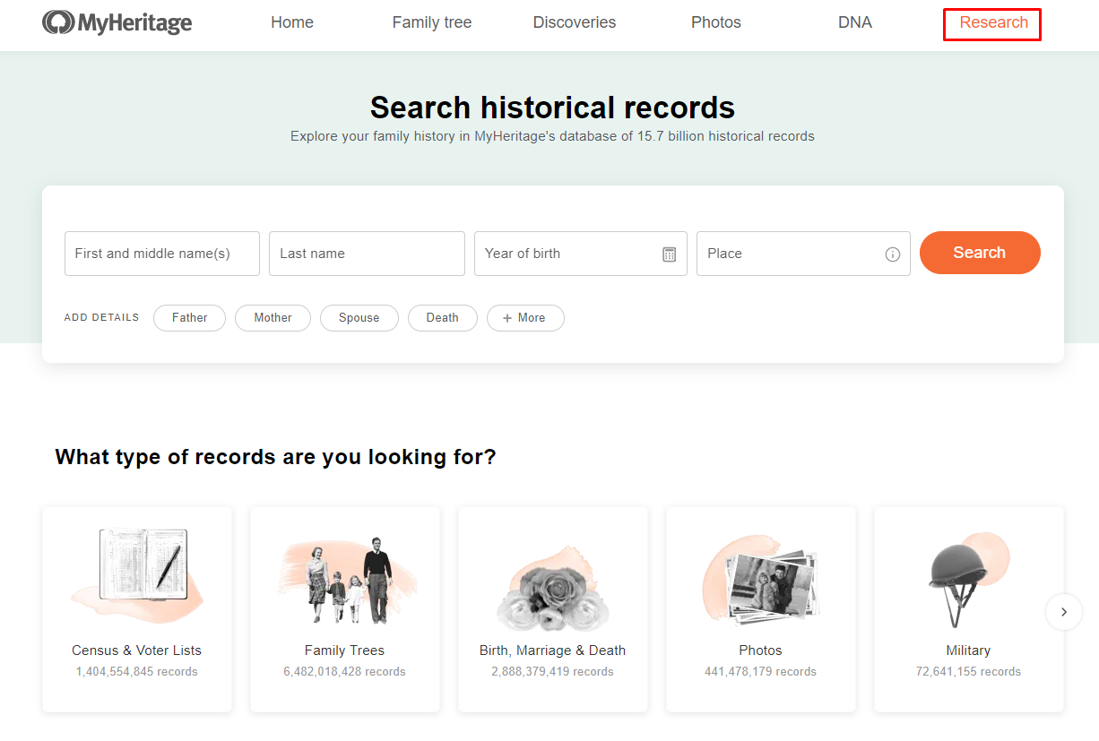The width and height of the screenshot is (1099, 741).
Task: Open the DNA menu
Action: 855,23
